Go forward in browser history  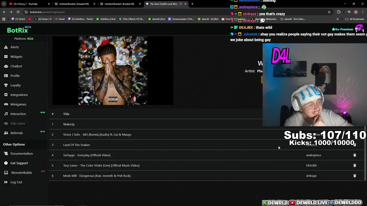pos(11,12)
